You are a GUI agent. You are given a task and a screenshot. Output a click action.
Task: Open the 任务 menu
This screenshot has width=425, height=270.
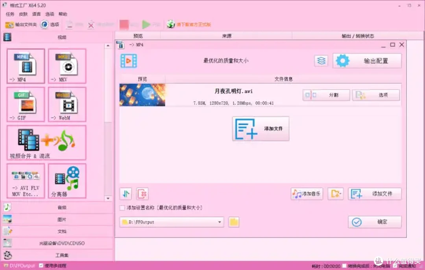10,14
